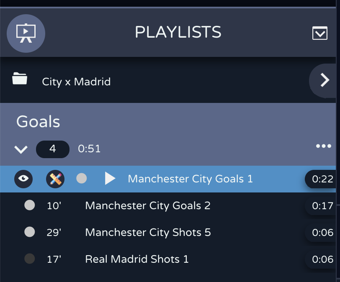This screenshot has width=340, height=282.
Task: Collapse the PLAYLISTS panel with the dropdown box
Action: [x=320, y=33]
